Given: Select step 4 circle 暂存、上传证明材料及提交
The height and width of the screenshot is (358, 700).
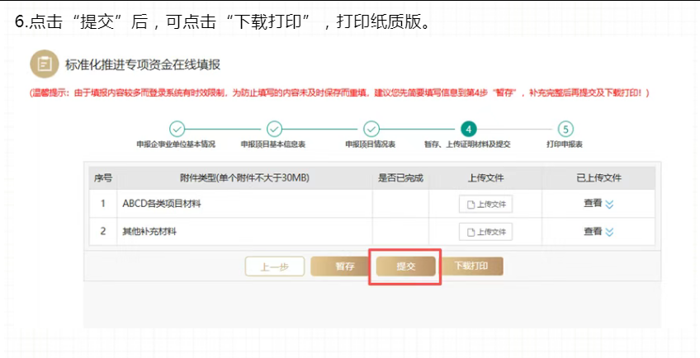Looking at the screenshot, I should click(468, 130).
